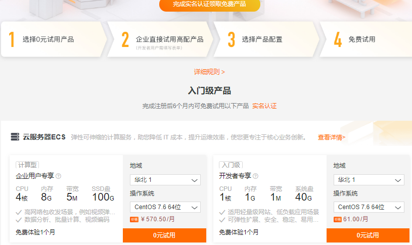Click 0元试用 for the 企业用户专享 plan
412x245 pixels.
tap(164, 235)
